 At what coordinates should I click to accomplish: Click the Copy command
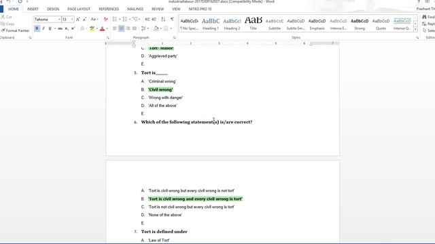point(7,24)
